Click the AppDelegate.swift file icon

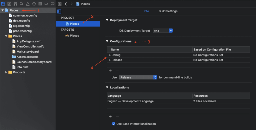click(x=14, y=41)
